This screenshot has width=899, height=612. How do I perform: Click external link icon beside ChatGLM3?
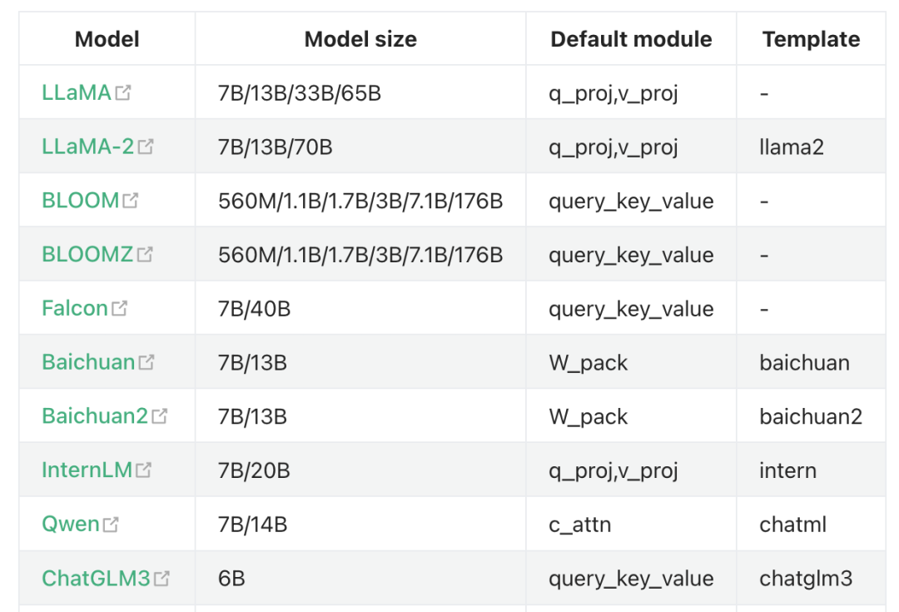pos(161,578)
